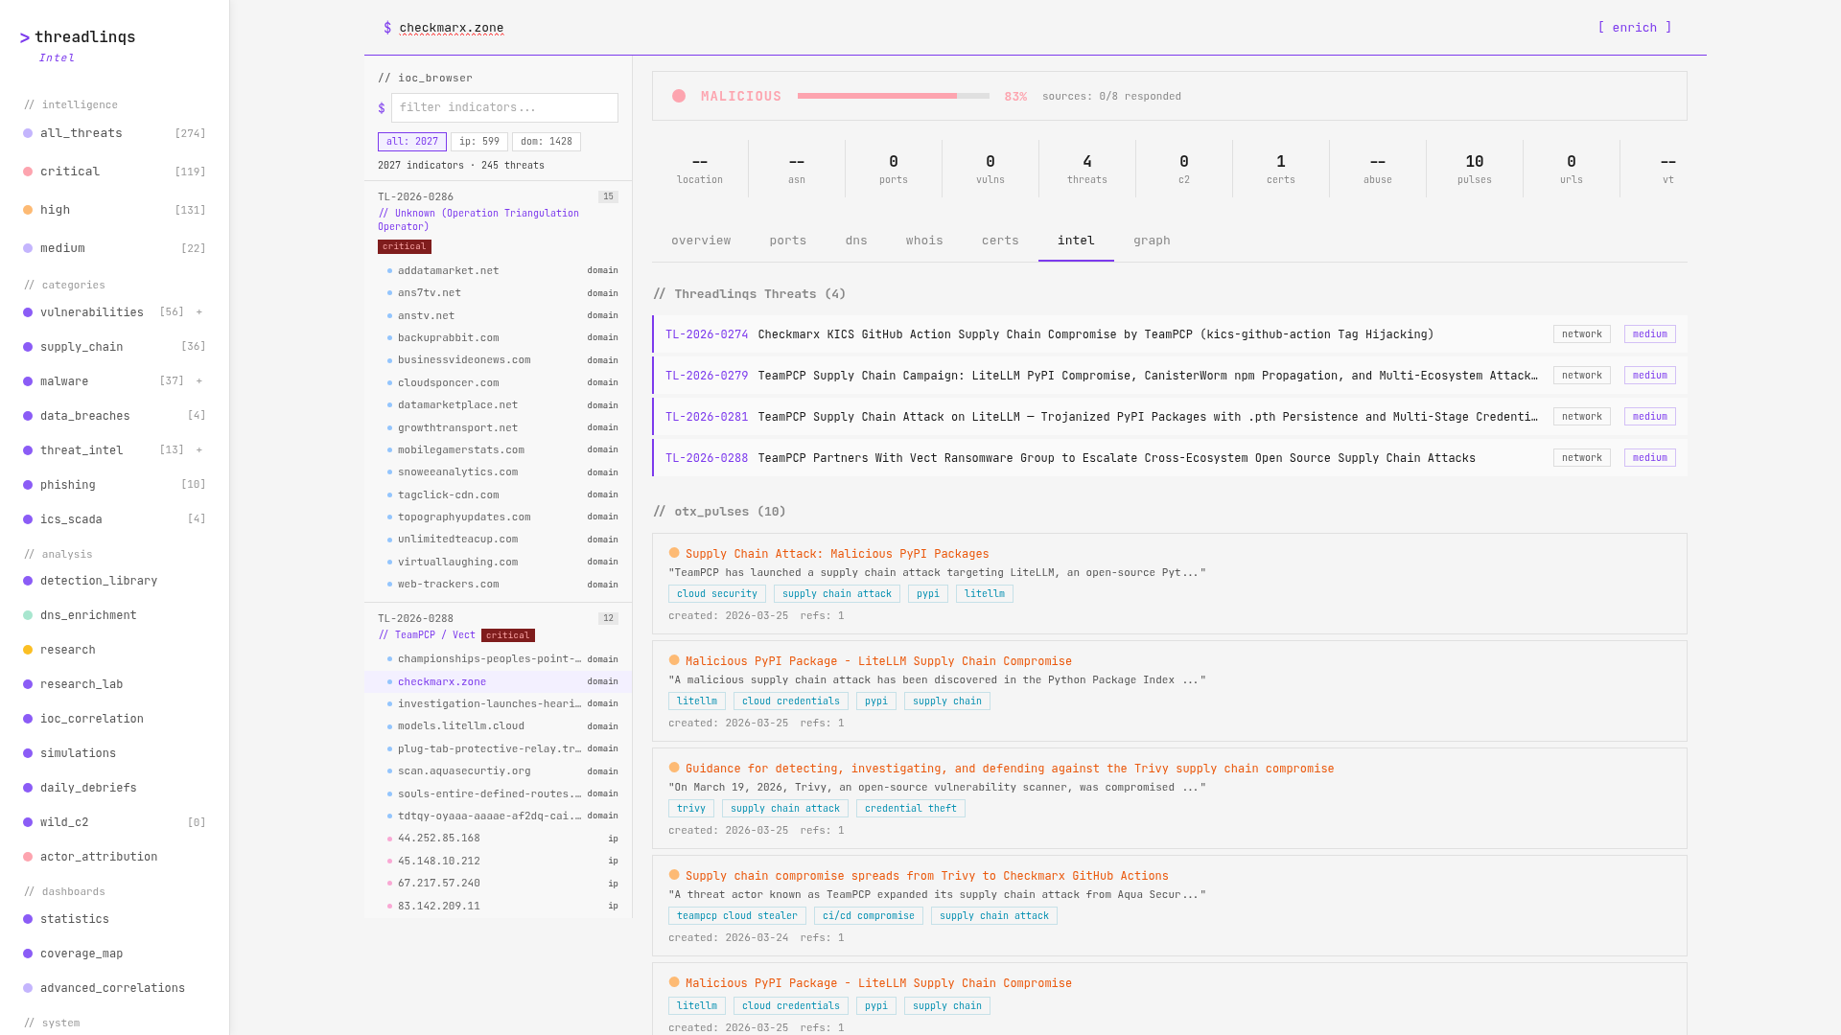Click the orange pulse dot for Trivy guidance

674,768
